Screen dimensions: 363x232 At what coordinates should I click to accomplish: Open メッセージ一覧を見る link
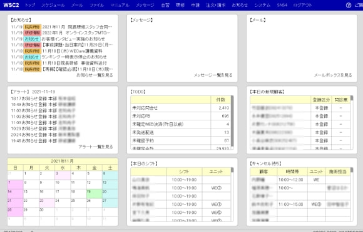click(213, 75)
